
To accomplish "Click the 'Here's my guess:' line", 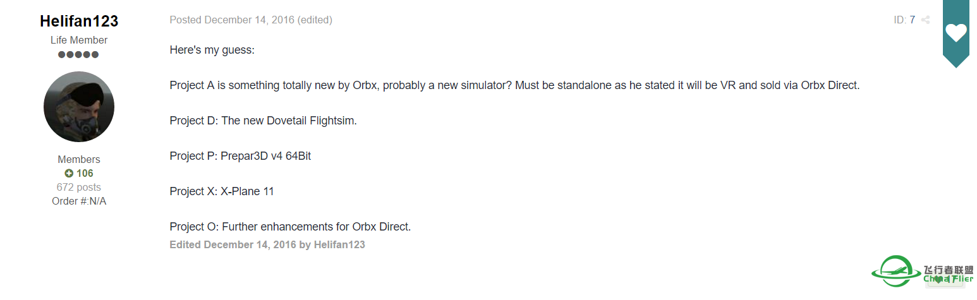I will coord(212,50).
